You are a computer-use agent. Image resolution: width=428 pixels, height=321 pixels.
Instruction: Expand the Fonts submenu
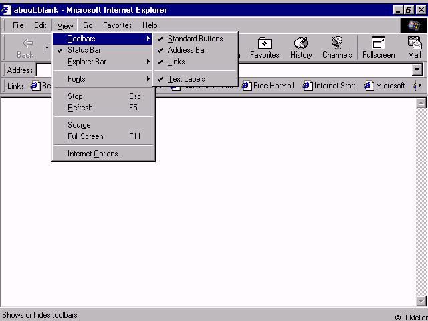103,79
